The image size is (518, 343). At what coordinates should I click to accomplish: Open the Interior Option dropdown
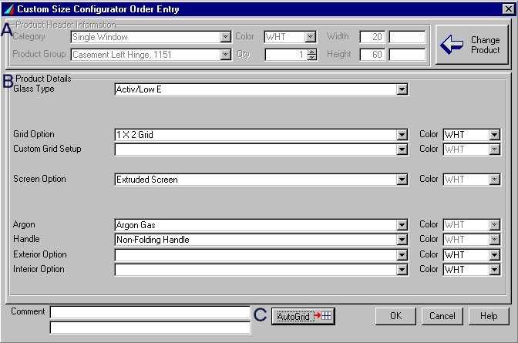pos(402,270)
